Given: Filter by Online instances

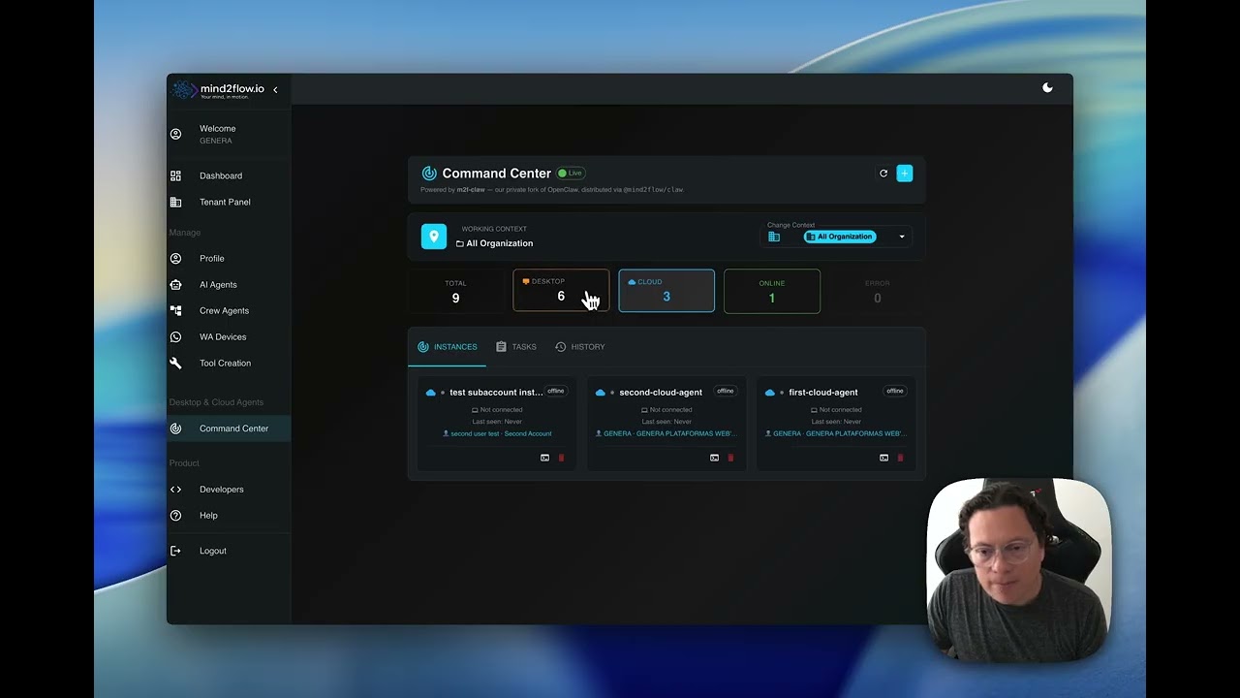Looking at the screenshot, I should (x=772, y=291).
